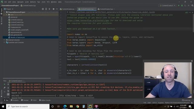Screen dimensions: 194x109
Task: Toggle soft-wrap in Run console
Action: [8, 91]
